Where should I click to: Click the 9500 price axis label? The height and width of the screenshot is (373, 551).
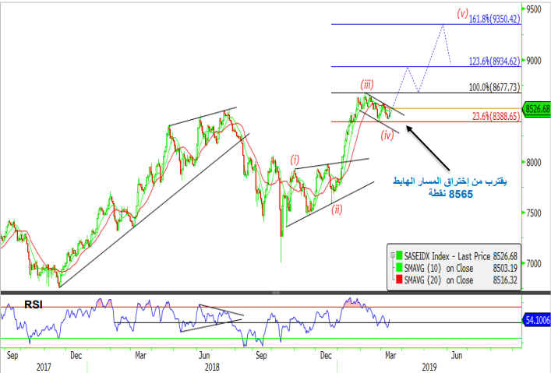click(x=533, y=10)
